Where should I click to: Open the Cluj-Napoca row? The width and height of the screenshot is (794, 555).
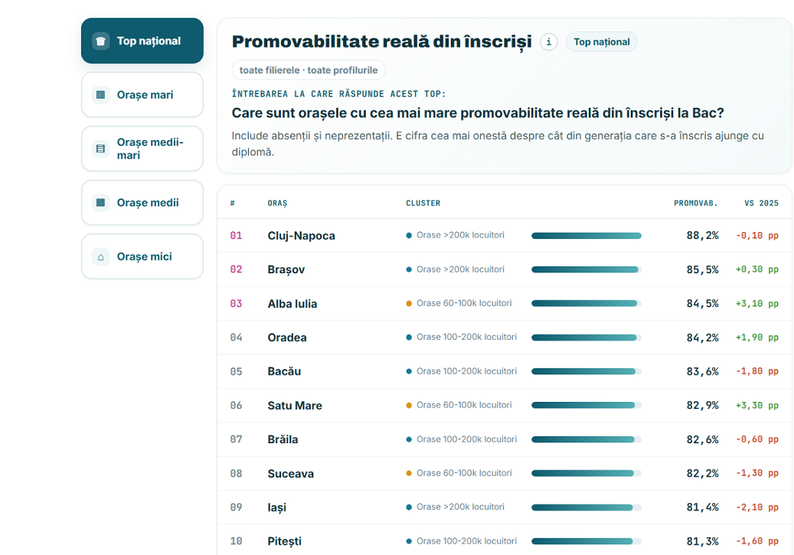pyautogui.click(x=505, y=236)
